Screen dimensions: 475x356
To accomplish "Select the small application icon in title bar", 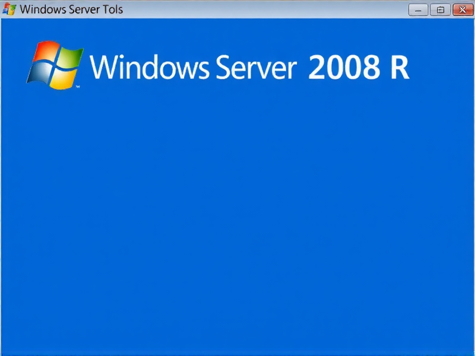I will 9,9.
